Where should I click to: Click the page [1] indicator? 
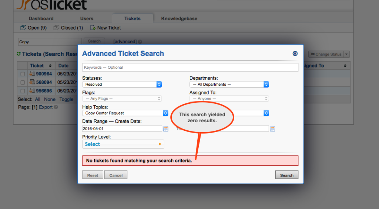(x=34, y=107)
